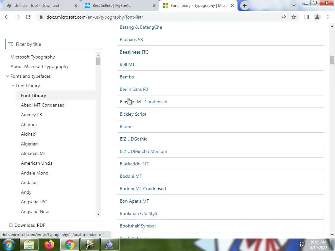The image size is (335, 251).
Task: Open the Bell MT link
Action: [x=127, y=64]
